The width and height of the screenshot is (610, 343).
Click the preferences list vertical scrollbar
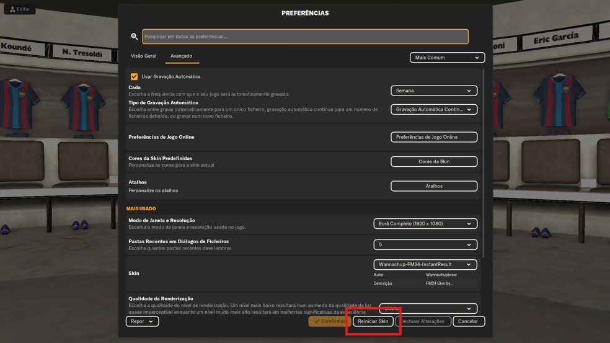point(483,164)
